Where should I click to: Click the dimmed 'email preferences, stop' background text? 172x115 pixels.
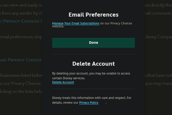coord(20,37)
